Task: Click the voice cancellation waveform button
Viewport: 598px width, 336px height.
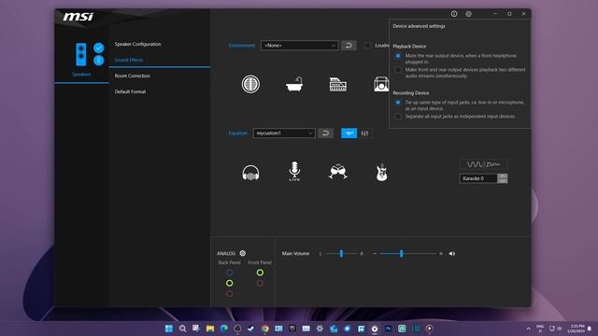Action: pos(483,164)
